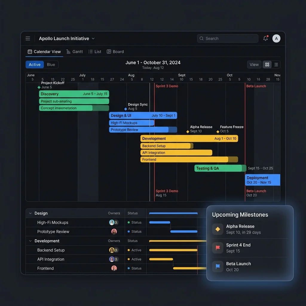Click the Sprint 4 End red flag icon
Screen dimensions: 306x306
(218, 248)
